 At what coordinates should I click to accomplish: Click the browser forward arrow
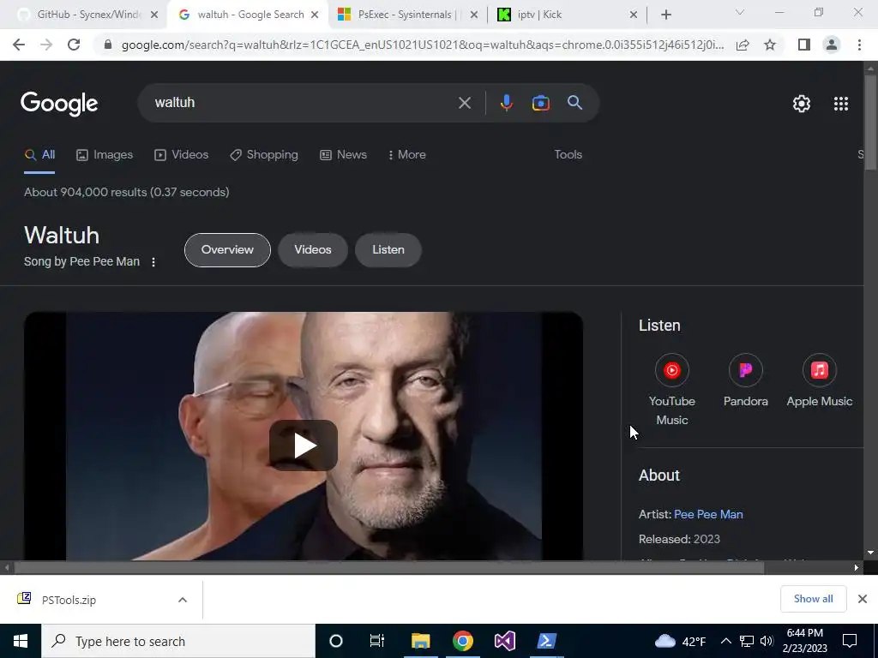(x=46, y=45)
